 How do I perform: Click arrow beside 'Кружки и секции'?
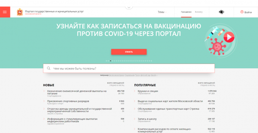135,91
